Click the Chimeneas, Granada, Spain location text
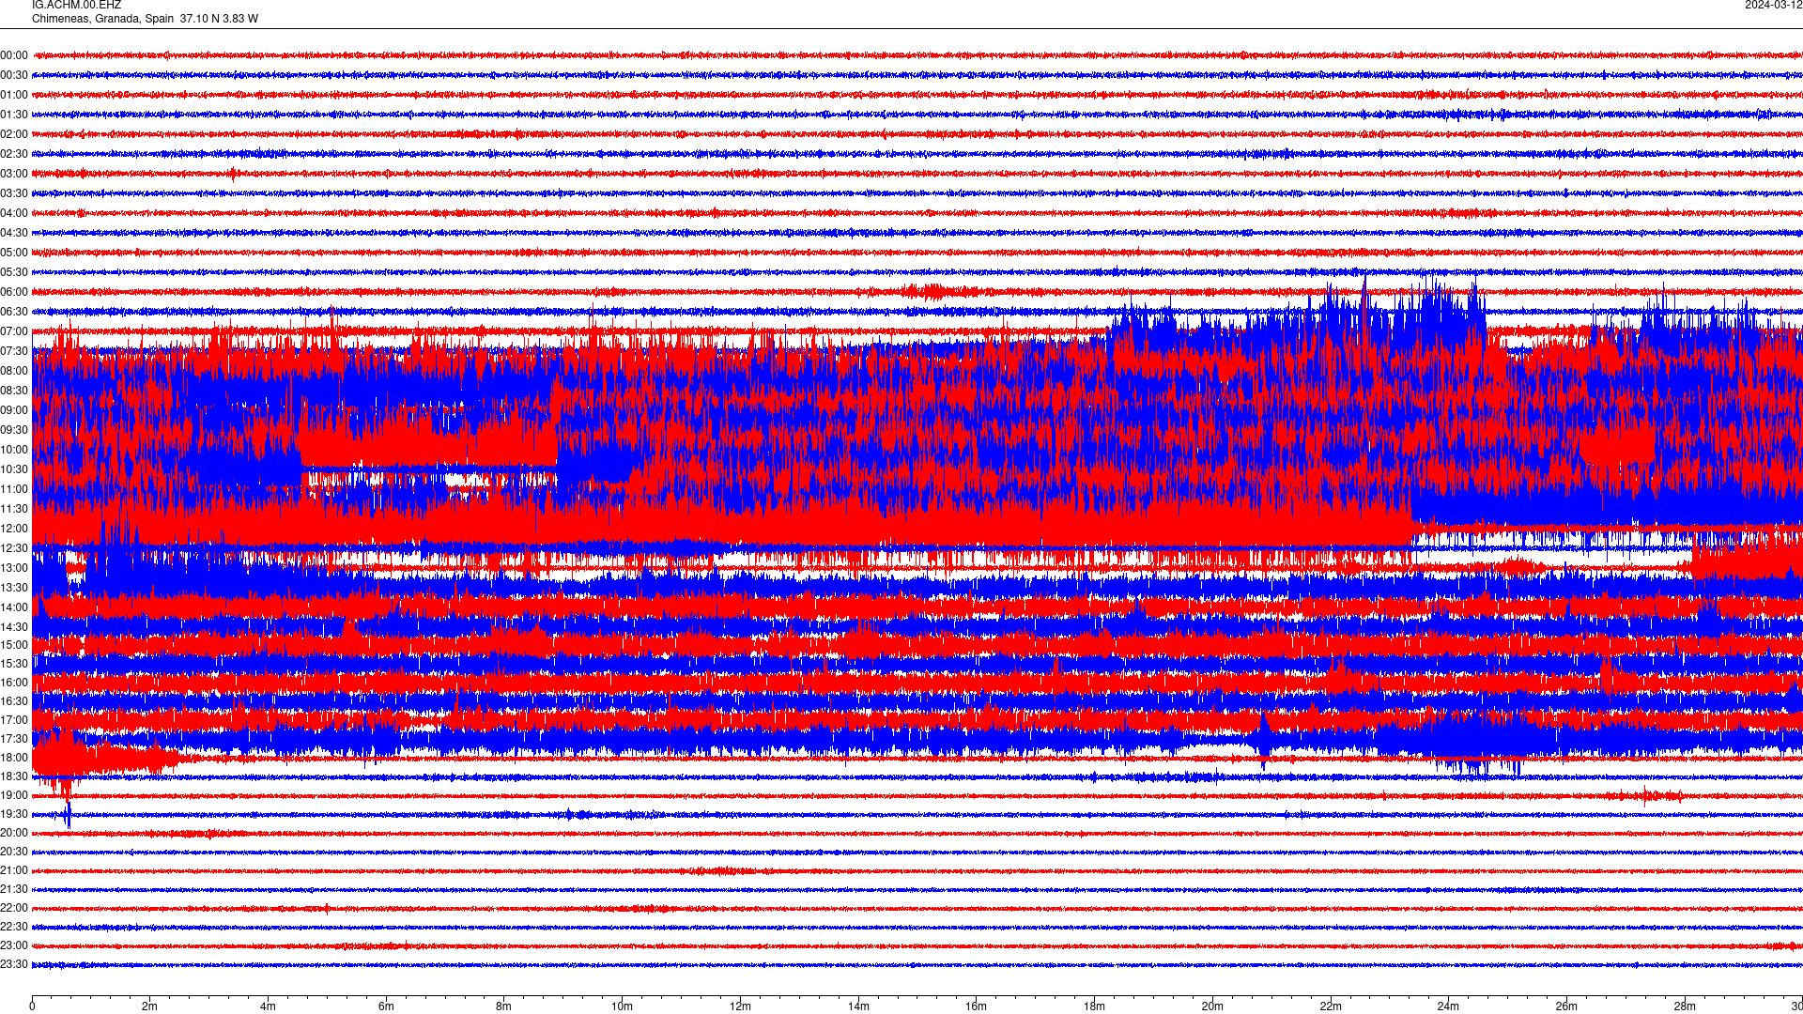1803x1014 pixels. [102, 19]
